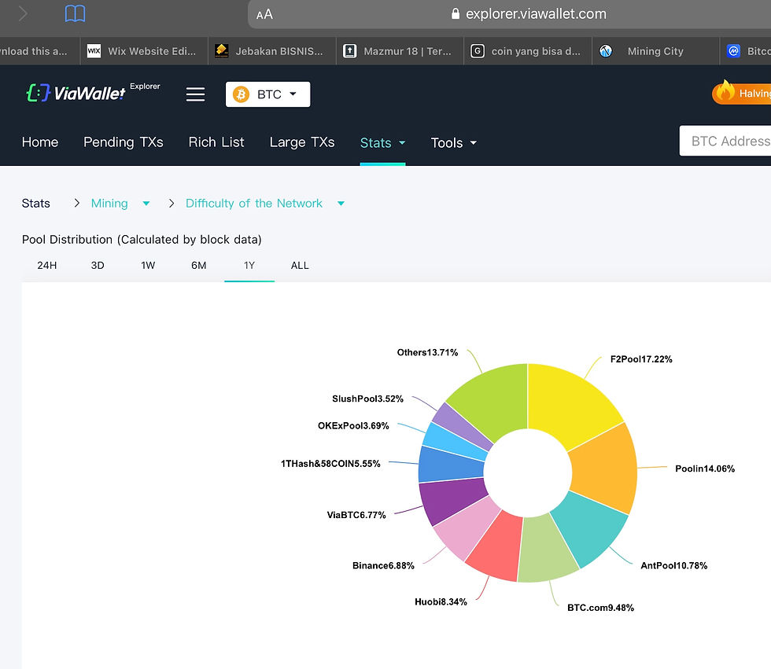Open the Rich List page
Screen dimensions: 771x669
[216, 142]
